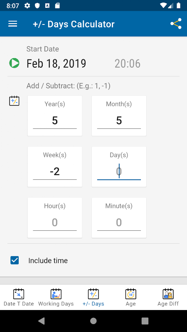Screen dimensions: 187x332
Task: Edit the Week(s) field showing -2
Action: pyautogui.click(x=55, y=172)
